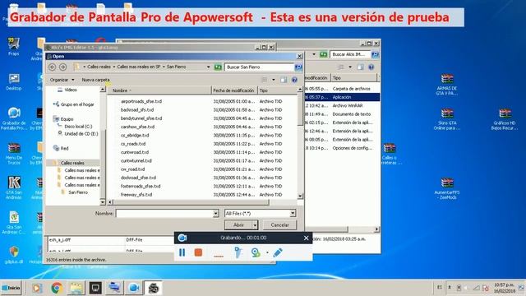Select file cuntwtunnel.txd

point(136,161)
